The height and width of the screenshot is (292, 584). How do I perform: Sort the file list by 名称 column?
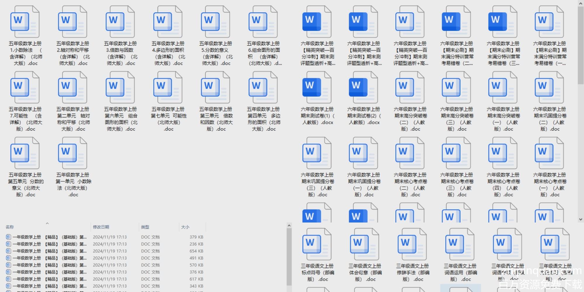(10, 227)
